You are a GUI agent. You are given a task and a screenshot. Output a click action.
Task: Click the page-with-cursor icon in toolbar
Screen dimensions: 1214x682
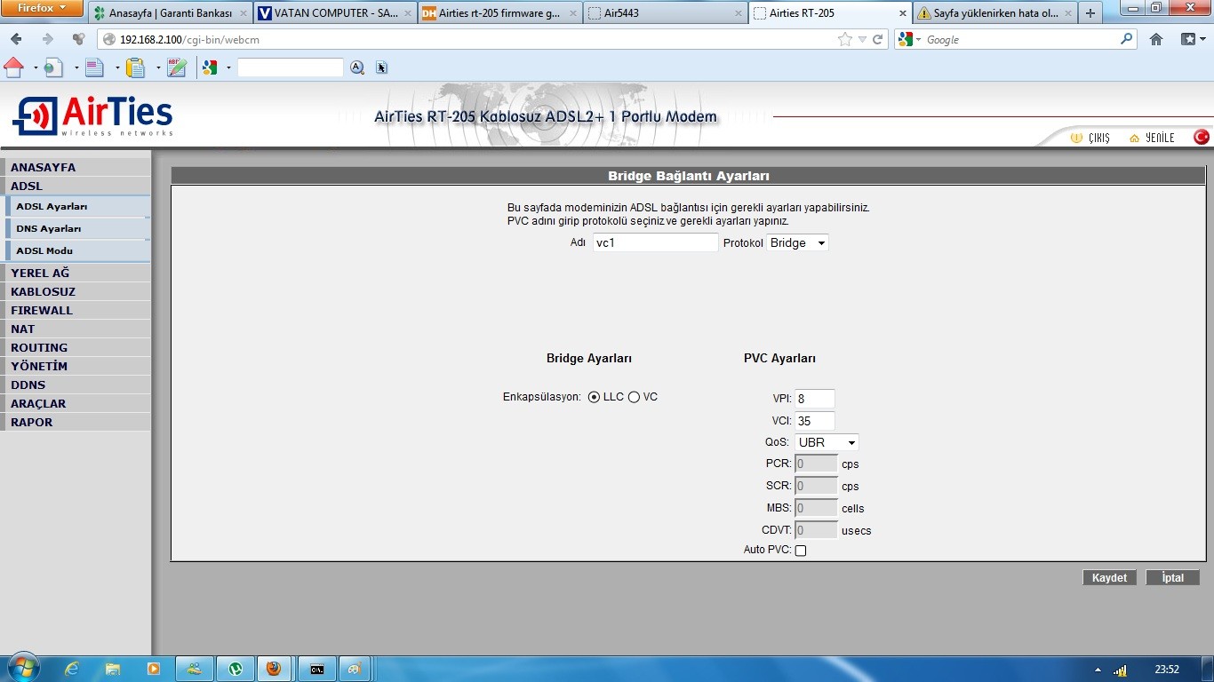(382, 67)
